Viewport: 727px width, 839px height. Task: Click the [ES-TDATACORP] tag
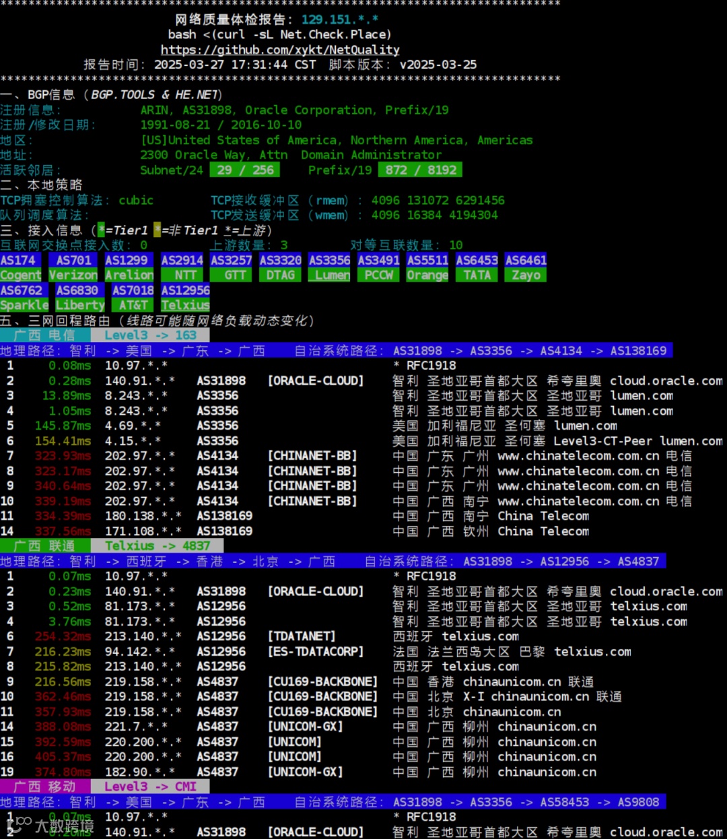[x=315, y=651]
